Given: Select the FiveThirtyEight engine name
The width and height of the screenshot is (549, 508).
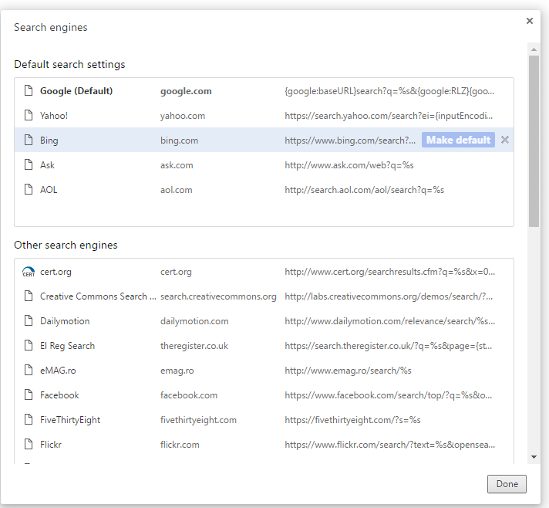Looking at the screenshot, I should (x=70, y=420).
